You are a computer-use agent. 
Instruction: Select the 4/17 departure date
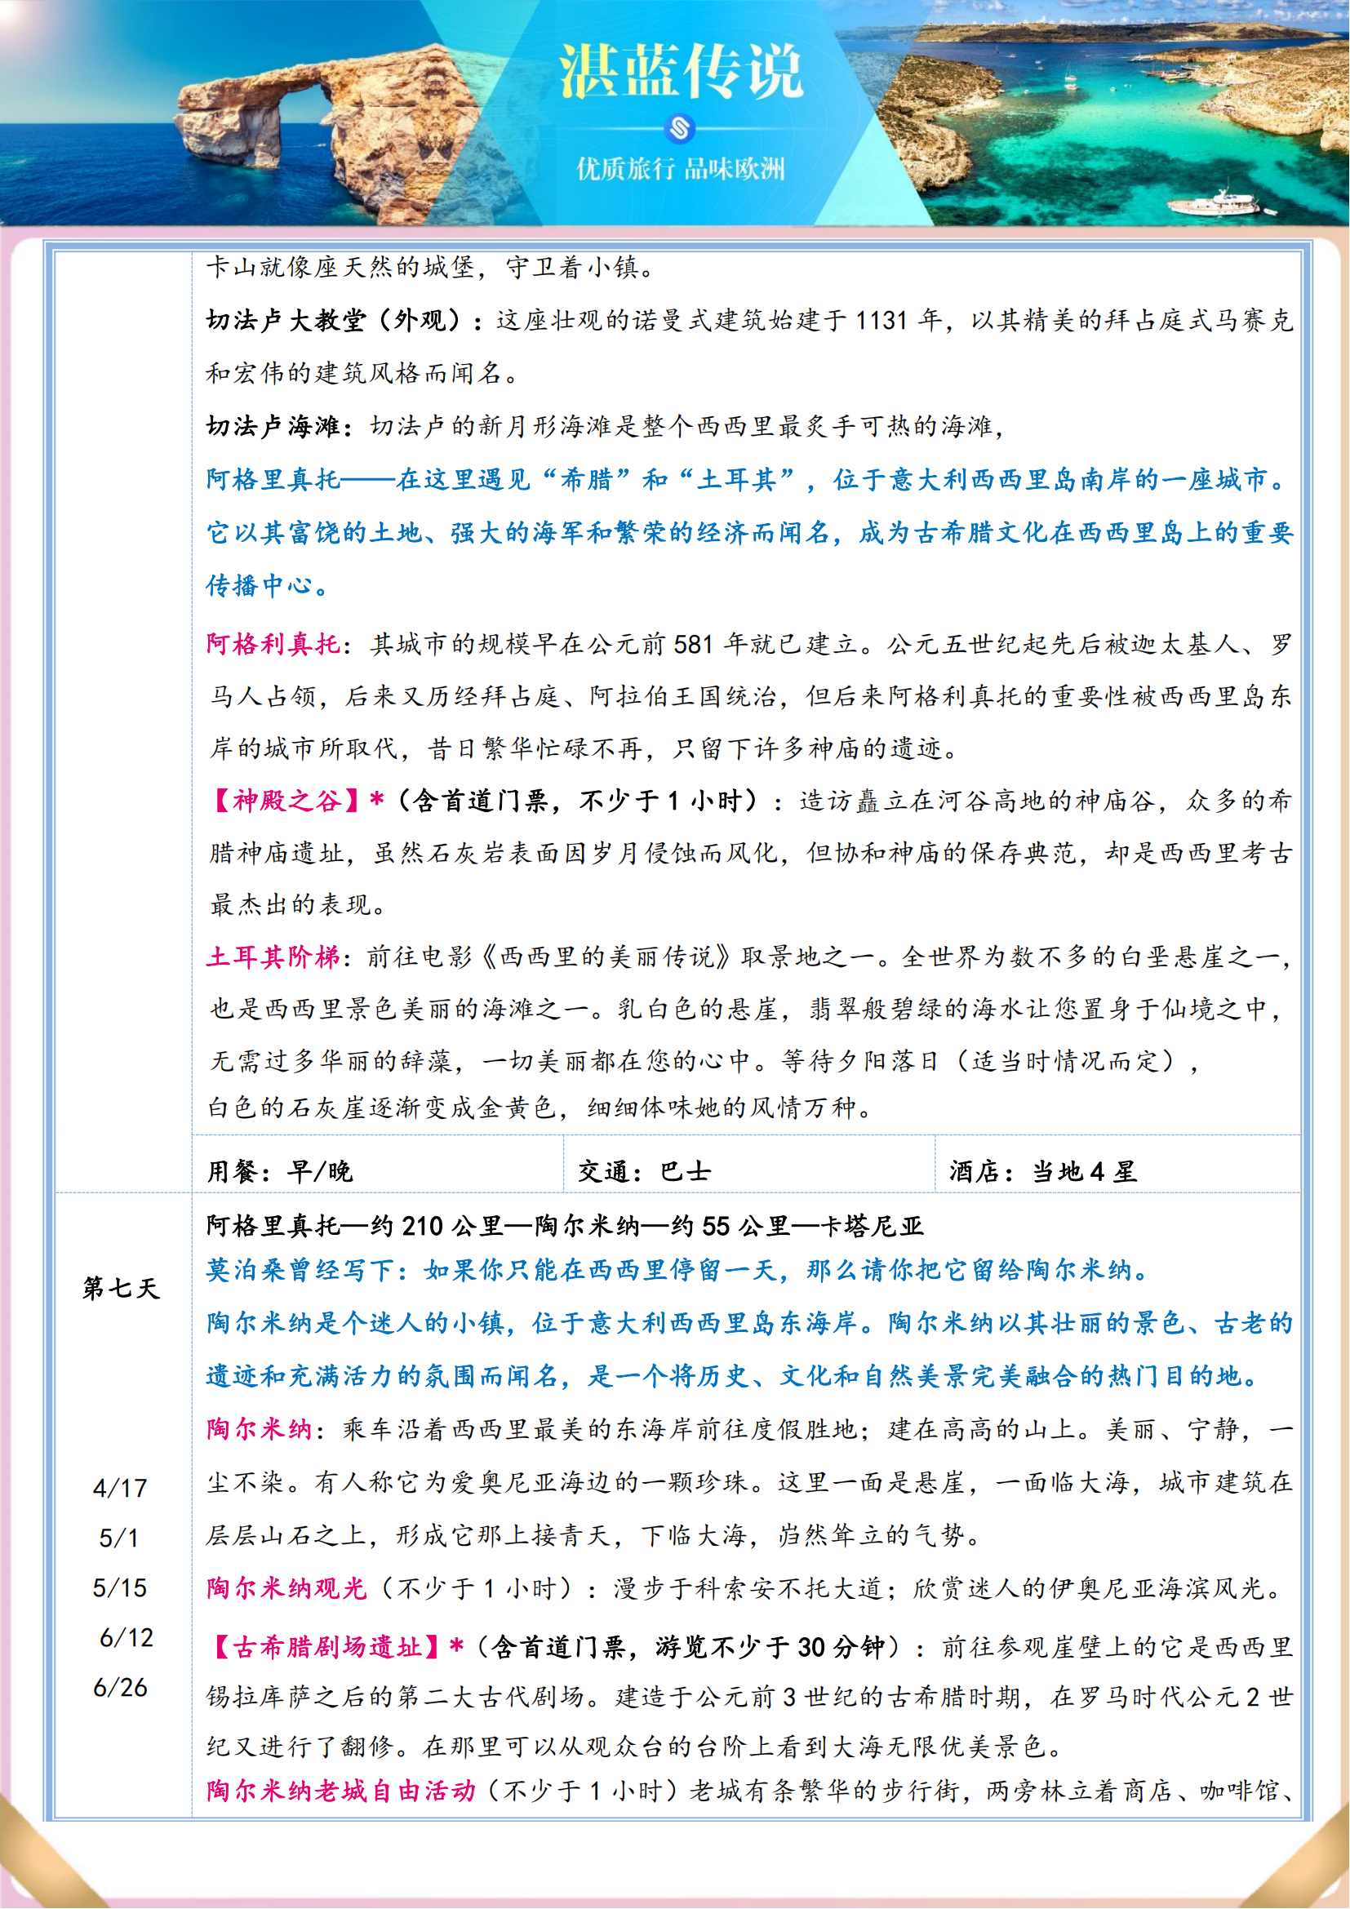[x=121, y=1488]
